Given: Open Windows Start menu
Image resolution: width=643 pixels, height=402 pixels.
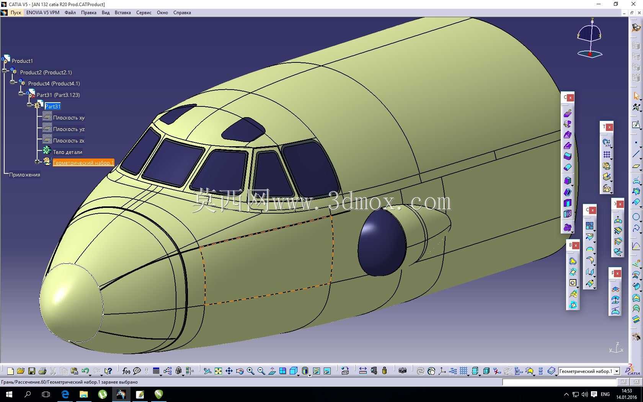Looking at the screenshot, I should point(9,394).
